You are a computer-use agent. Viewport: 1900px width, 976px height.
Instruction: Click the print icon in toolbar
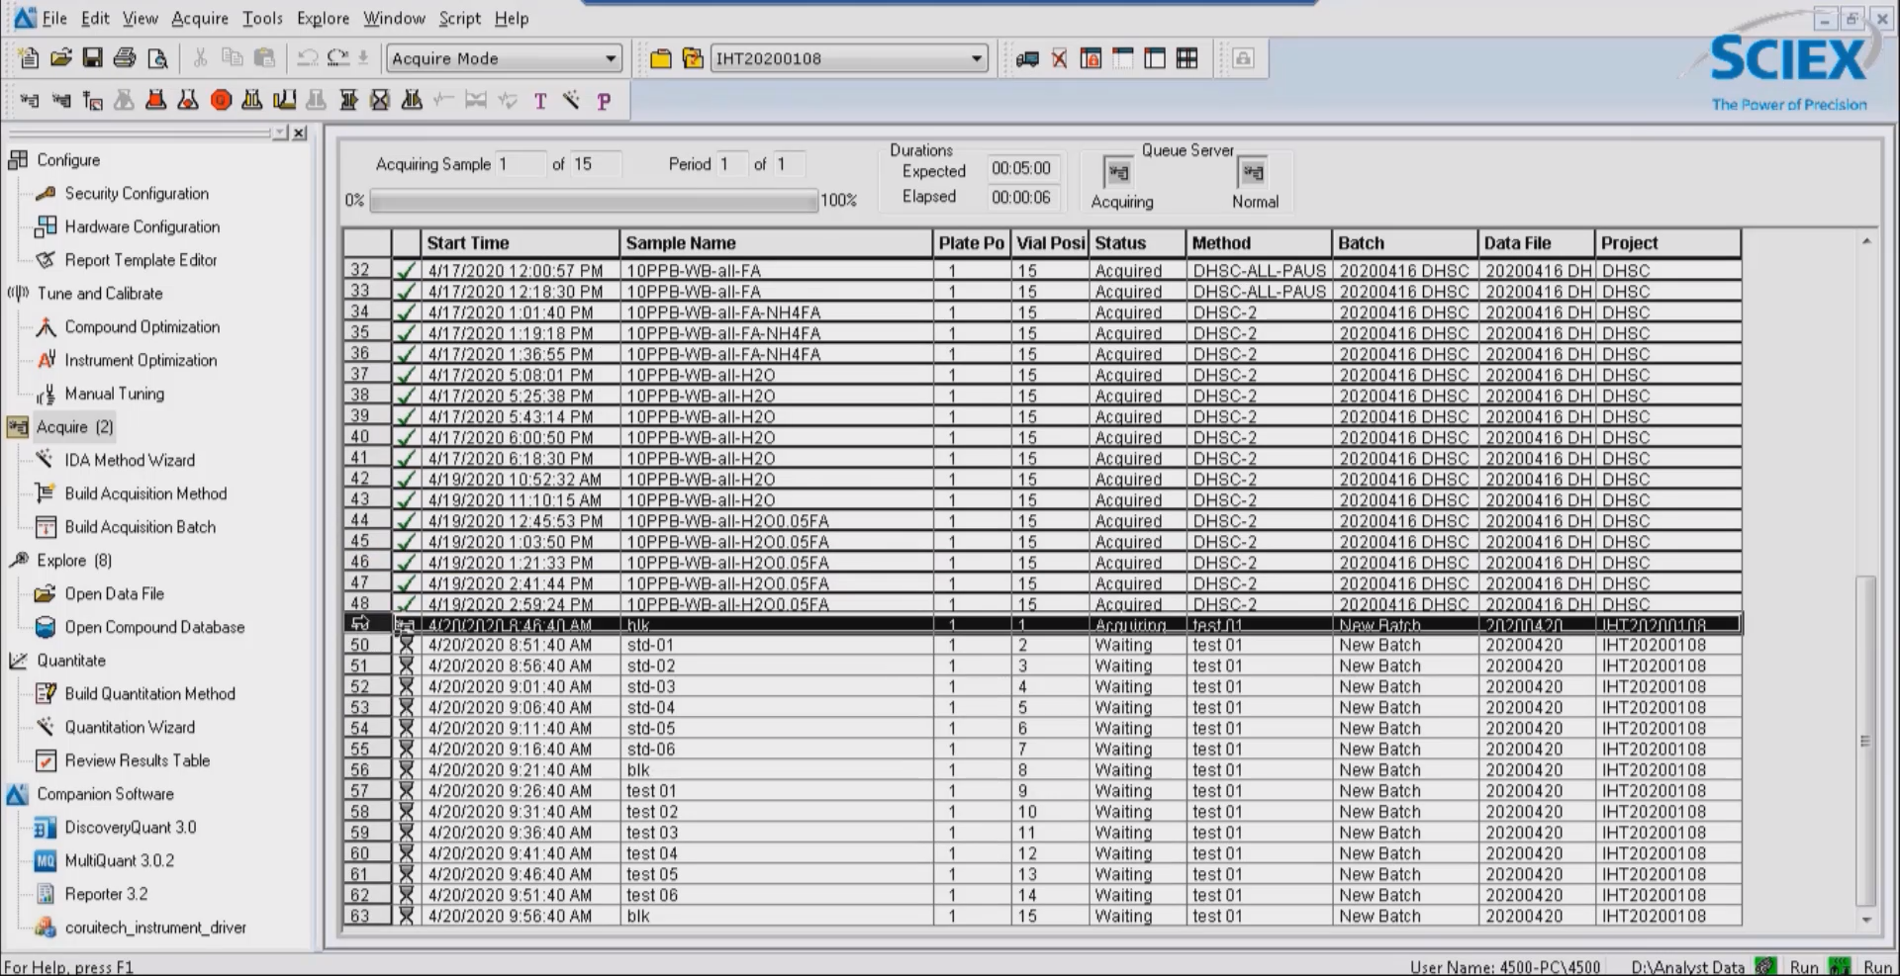[x=125, y=58]
